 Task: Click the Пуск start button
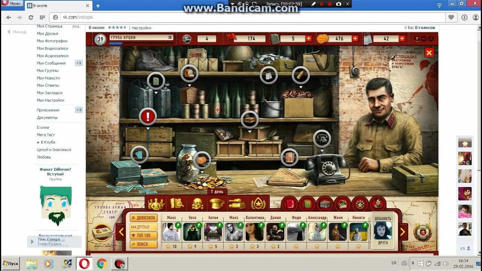pos(11,263)
